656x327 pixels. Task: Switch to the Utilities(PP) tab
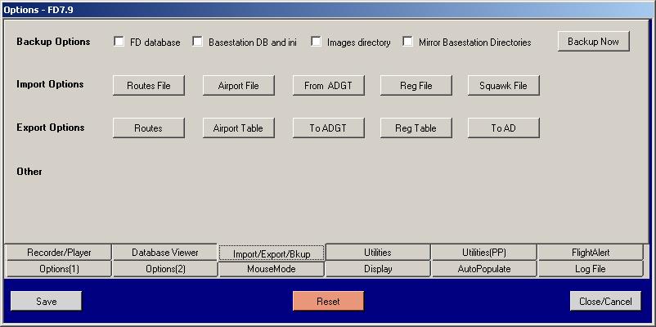pyautogui.click(x=483, y=253)
